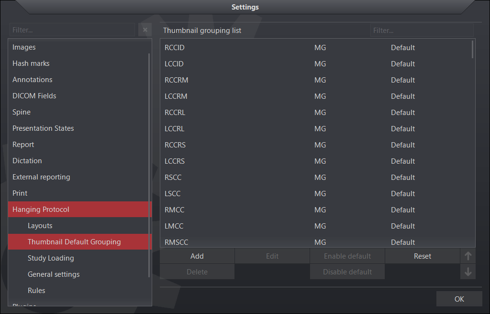This screenshot has height=314, width=490.
Task: Clear the settings filter with the X icon
Action: (145, 30)
